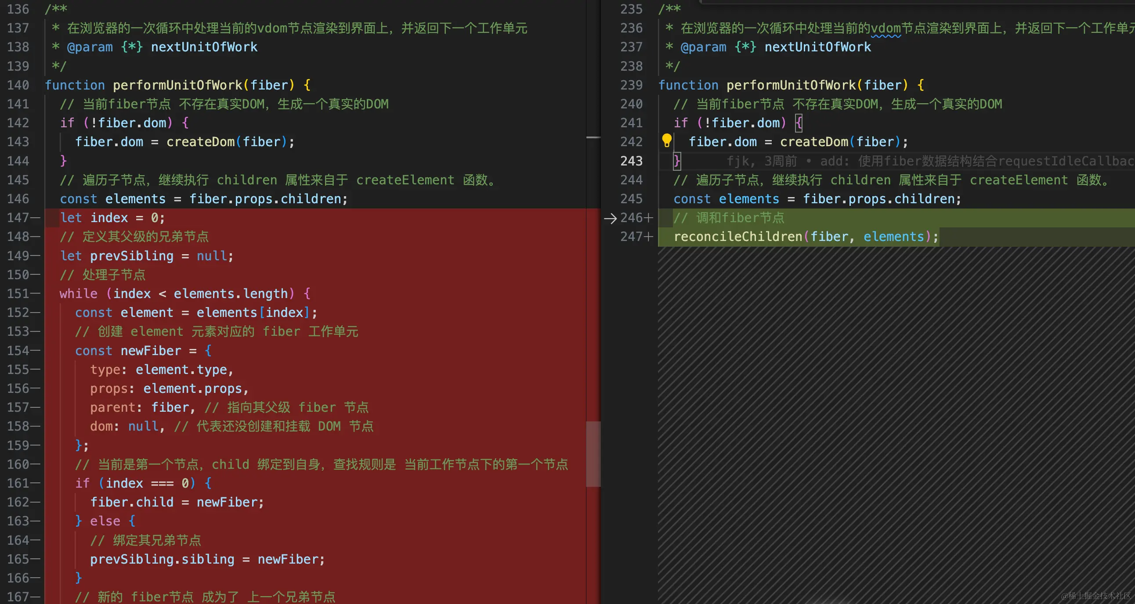Click the squiggly-underlined vdom word
Viewport: 1135px width, 604px height.
point(886,29)
